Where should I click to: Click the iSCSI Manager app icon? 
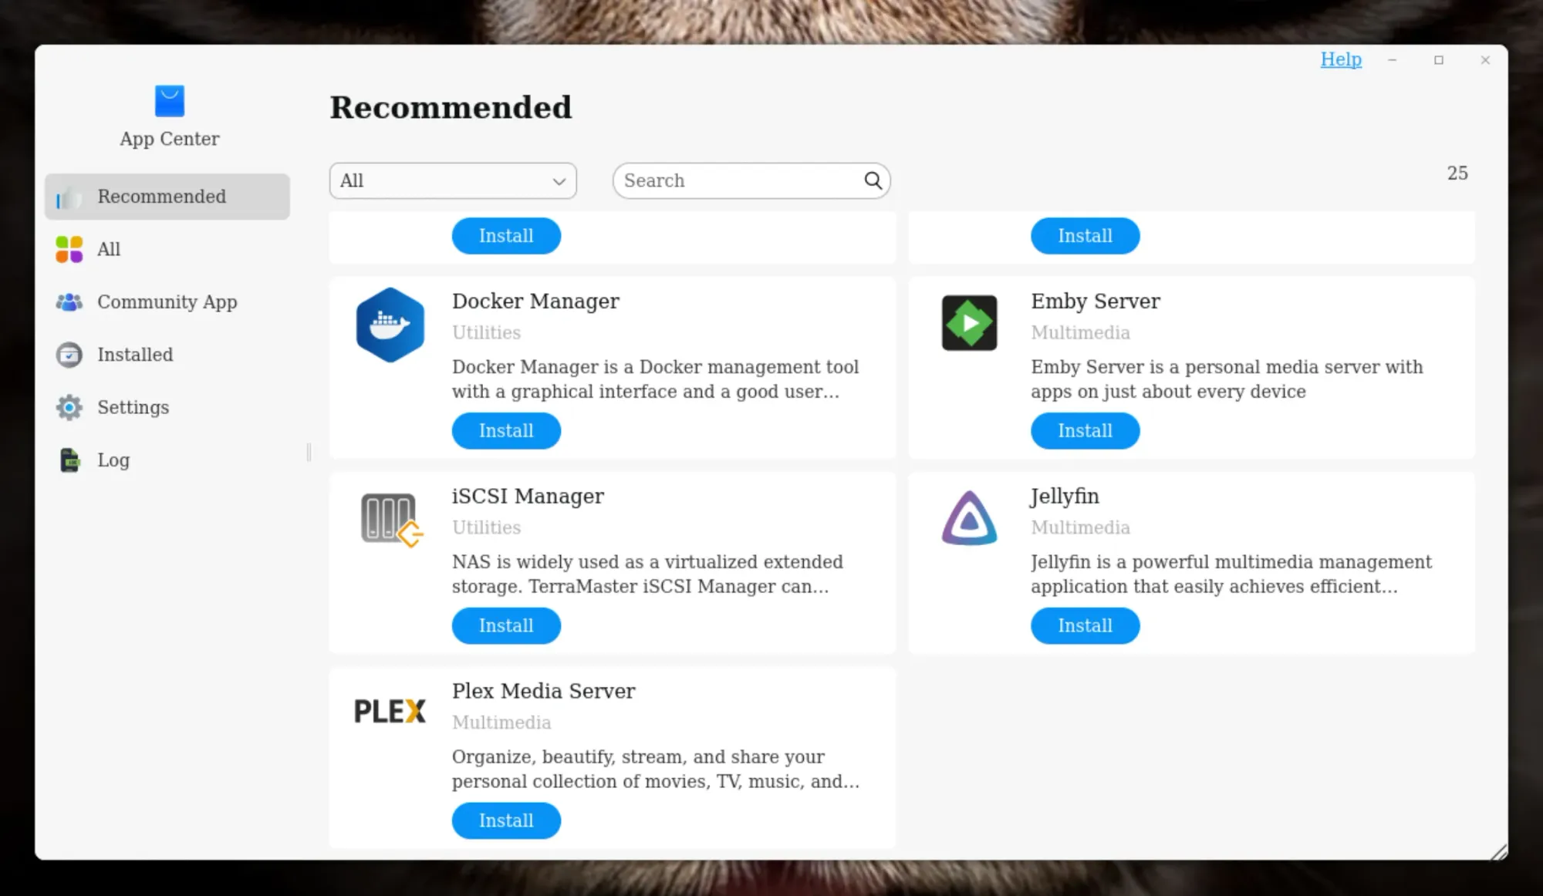pos(390,518)
